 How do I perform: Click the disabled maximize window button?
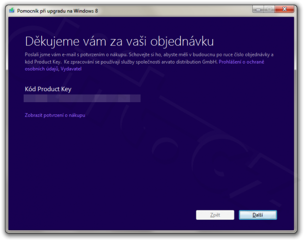(269, 9)
